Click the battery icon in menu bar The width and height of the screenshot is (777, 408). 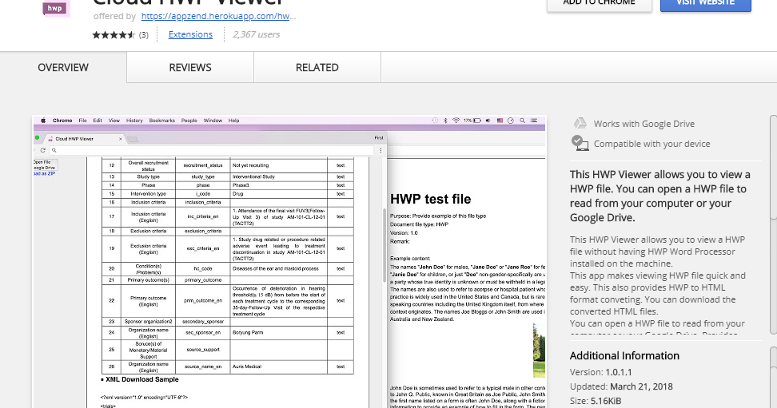click(477, 121)
